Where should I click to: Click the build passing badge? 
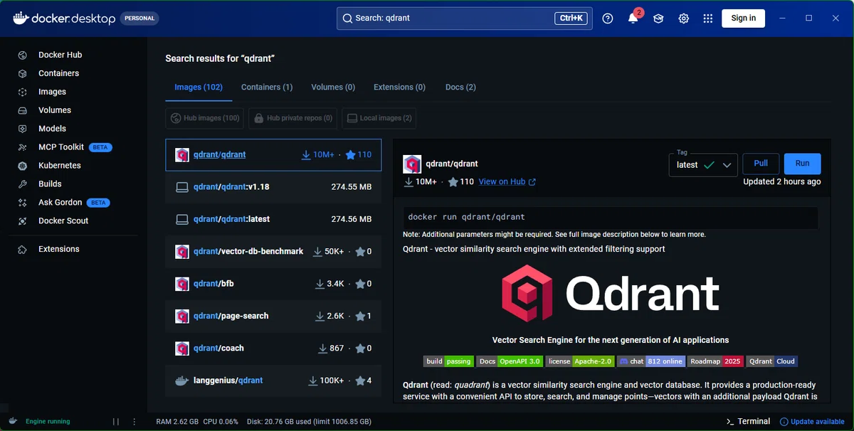pyautogui.click(x=448, y=361)
